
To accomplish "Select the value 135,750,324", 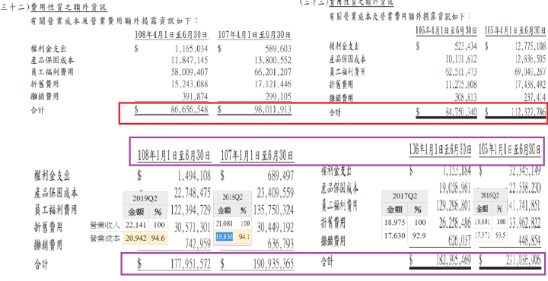I will pyautogui.click(x=274, y=210).
